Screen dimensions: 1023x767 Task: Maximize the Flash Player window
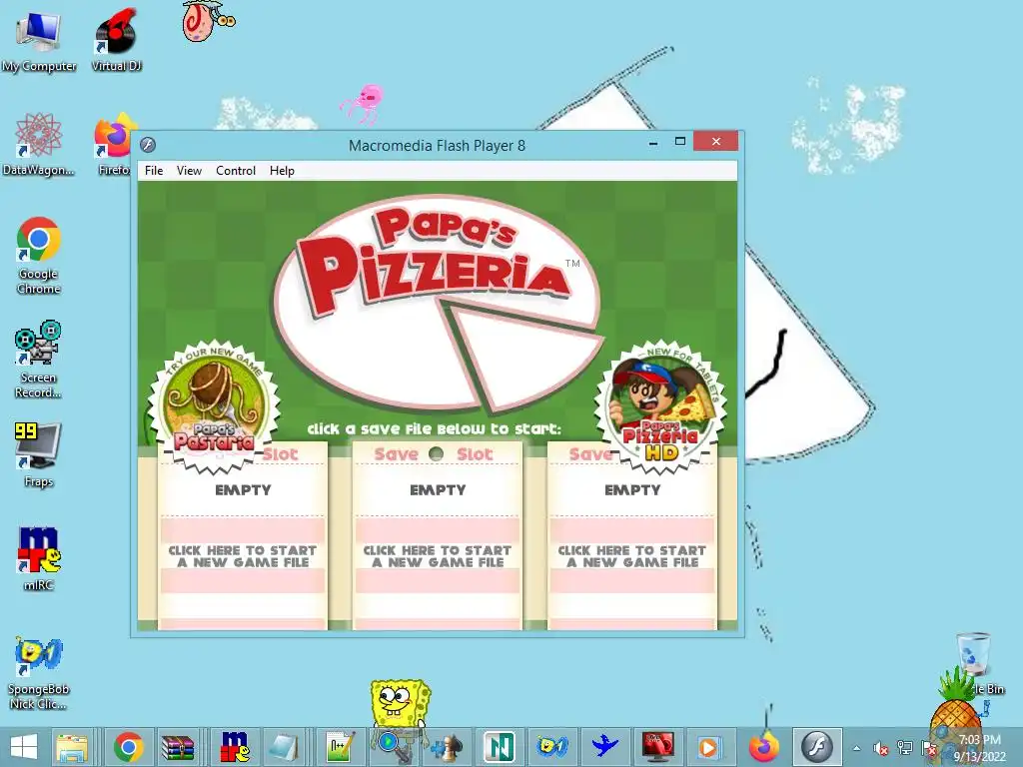(679, 142)
